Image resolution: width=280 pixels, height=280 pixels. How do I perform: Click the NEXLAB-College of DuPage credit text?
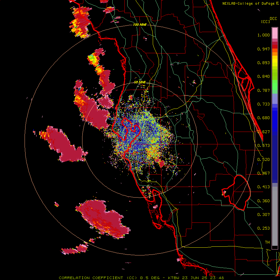(249, 3)
